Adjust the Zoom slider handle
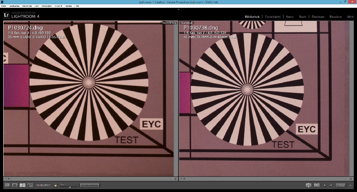 [70, 187]
